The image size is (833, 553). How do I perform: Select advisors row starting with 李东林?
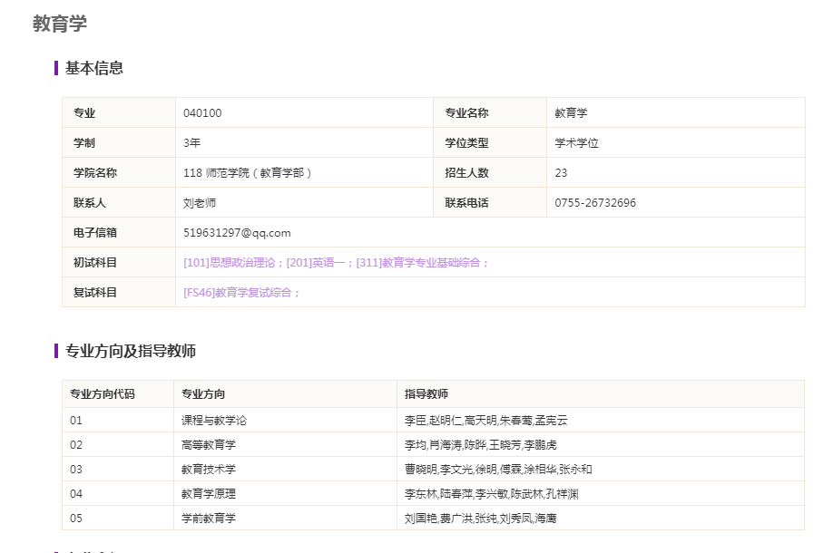[x=492, y=493]
